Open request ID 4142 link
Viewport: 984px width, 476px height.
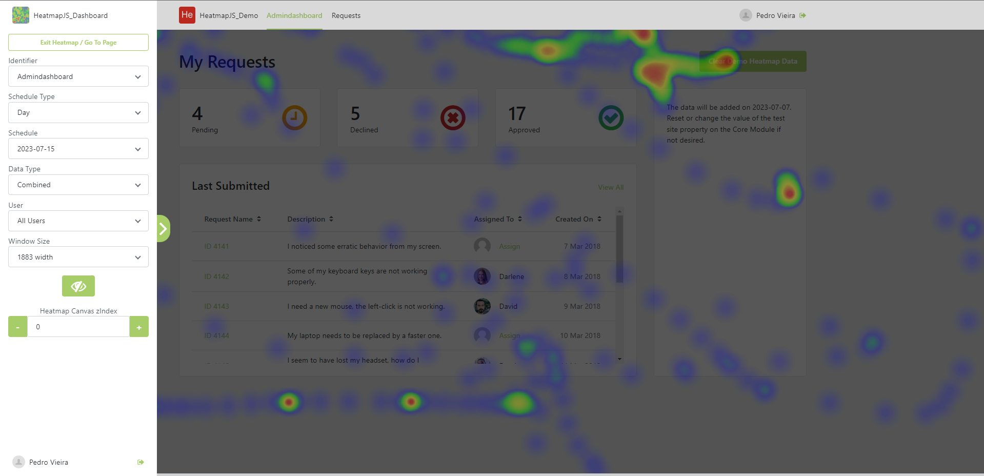pos(216,276)
